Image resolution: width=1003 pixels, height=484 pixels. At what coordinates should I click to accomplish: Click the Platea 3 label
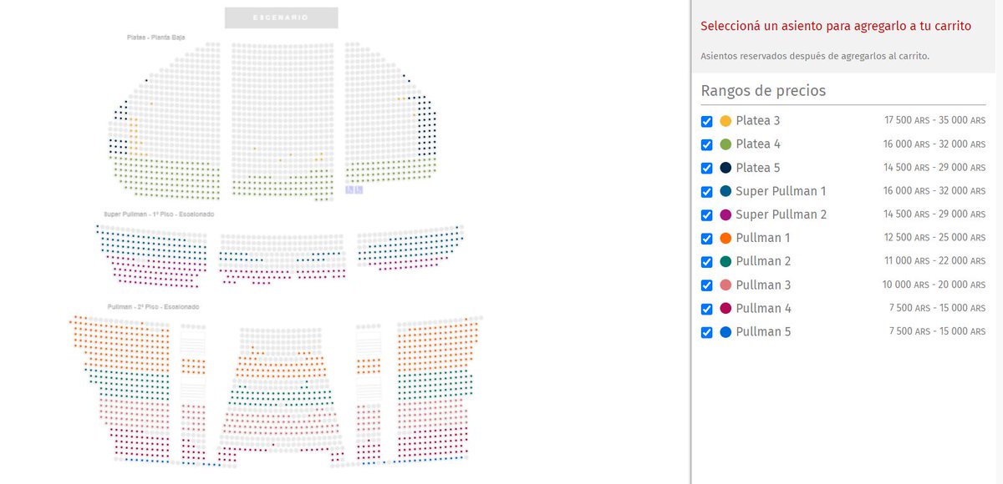[757, 121]
